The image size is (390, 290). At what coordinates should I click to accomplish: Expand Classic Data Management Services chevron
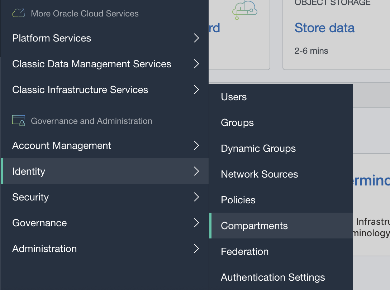coord(196,64)
